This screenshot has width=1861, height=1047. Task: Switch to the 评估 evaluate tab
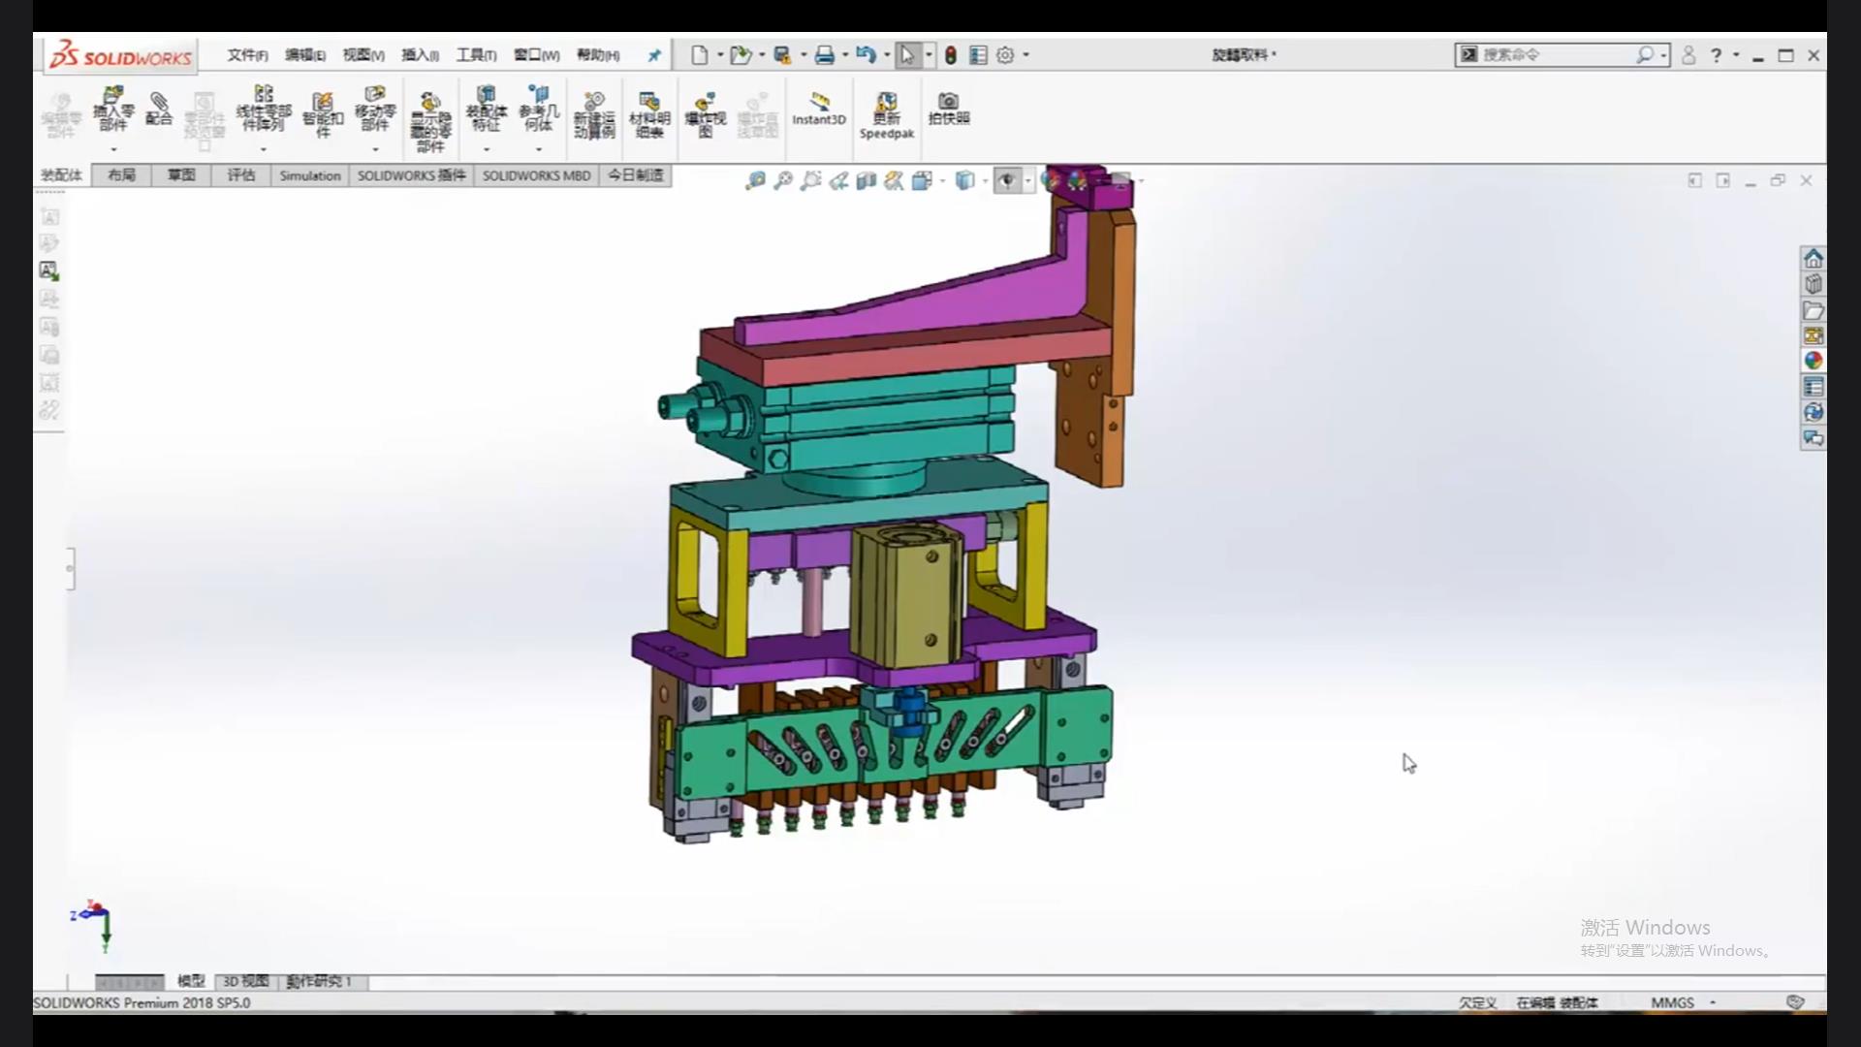[241, 175]
